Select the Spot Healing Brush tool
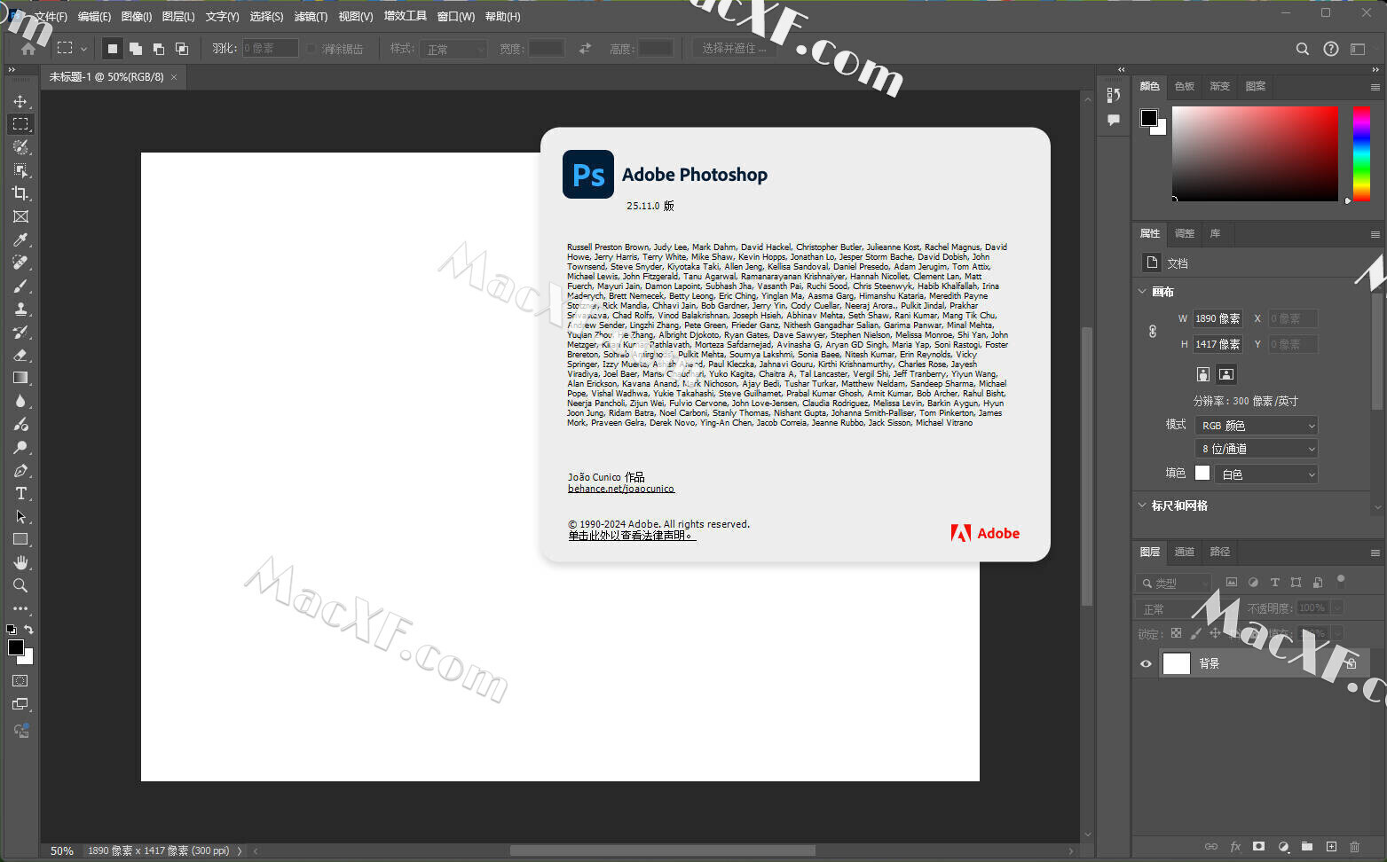 [x=20, y=263]
